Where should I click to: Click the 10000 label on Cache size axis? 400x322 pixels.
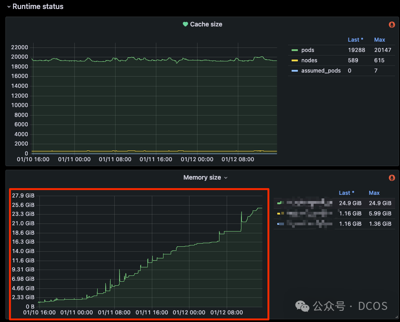click(19, 105)
